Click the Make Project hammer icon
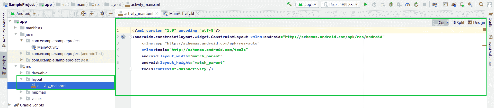This screenshot has width=494, height=108. click(289, 4)
